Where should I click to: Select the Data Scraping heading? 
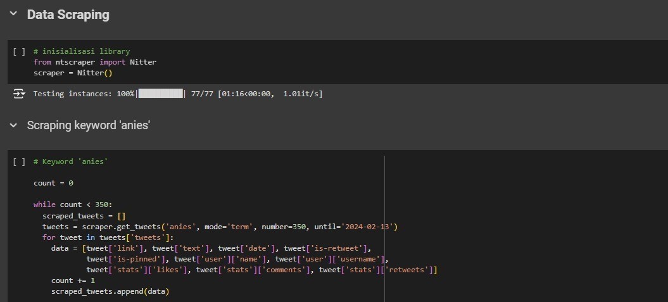coord(68,15)
